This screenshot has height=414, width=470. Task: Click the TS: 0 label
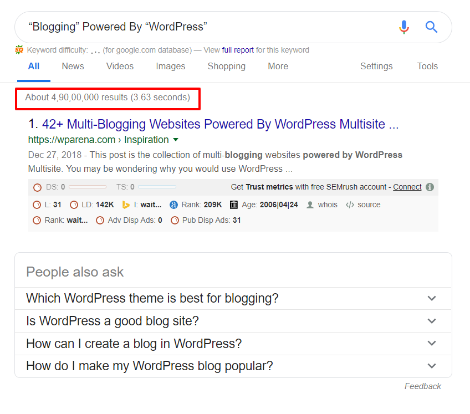click(125, 187)
